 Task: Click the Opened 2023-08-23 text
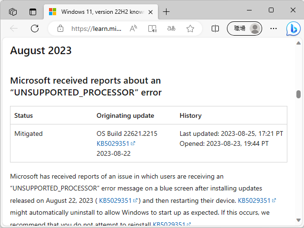224,143
